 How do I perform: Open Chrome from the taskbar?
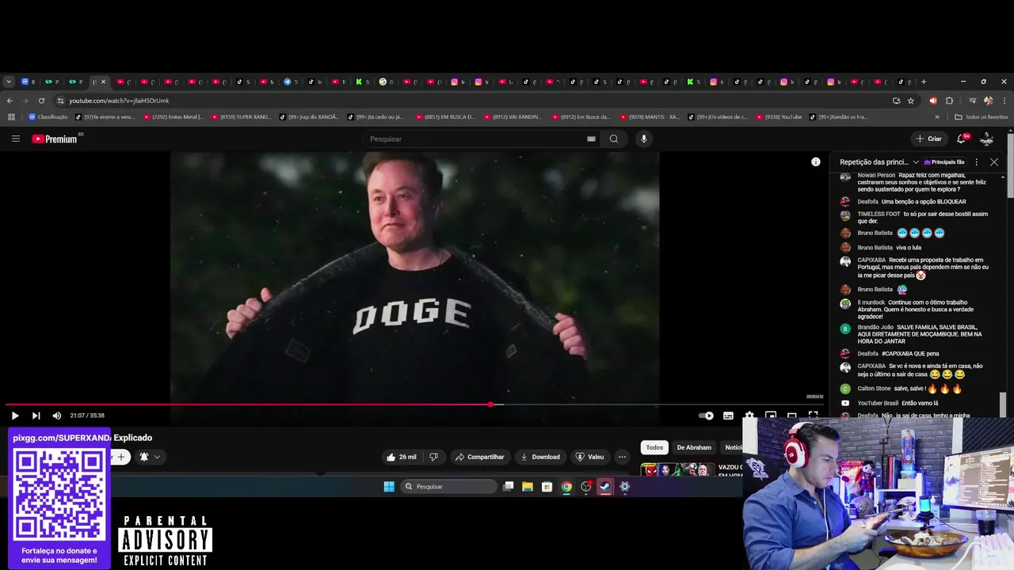[x=566, y=487]
